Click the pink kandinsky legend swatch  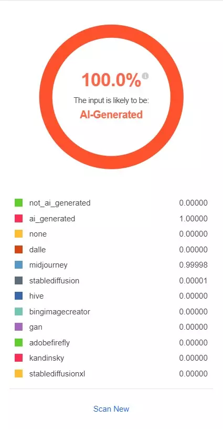(x=18, y=357)
